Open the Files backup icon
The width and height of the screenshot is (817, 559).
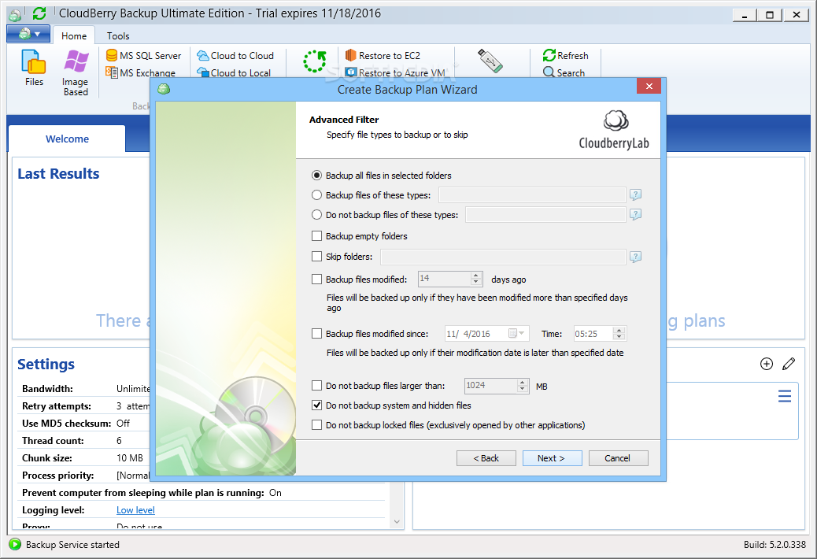[34, 68]
